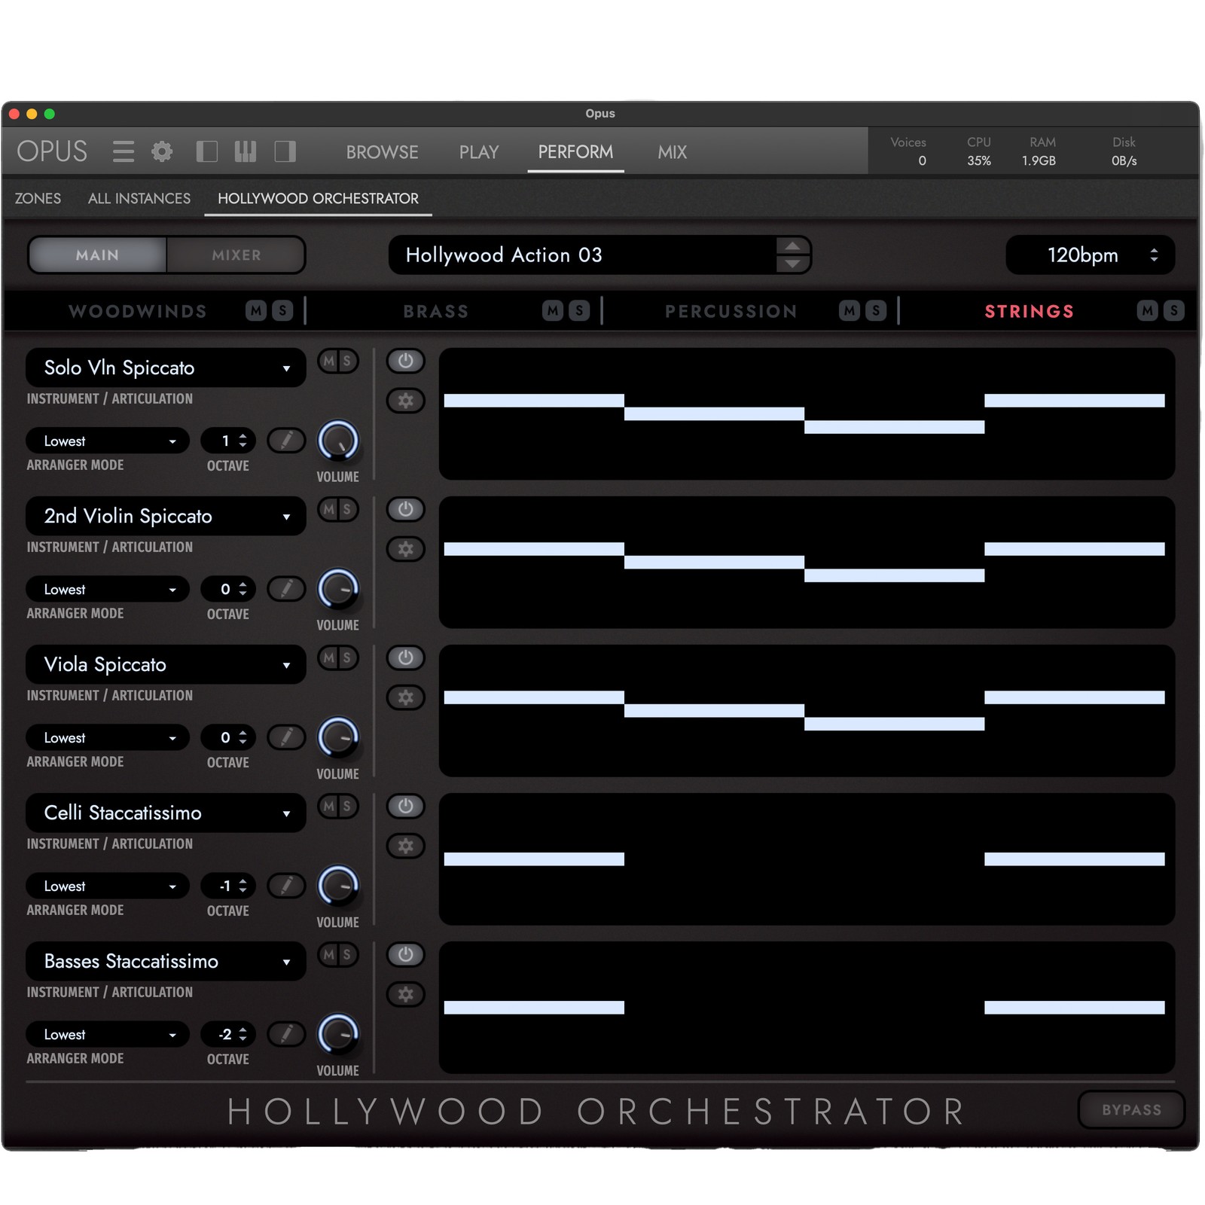
Task: Open pattern settings gear for 2nd Violin Spiccato
Action: coord(406,548)
